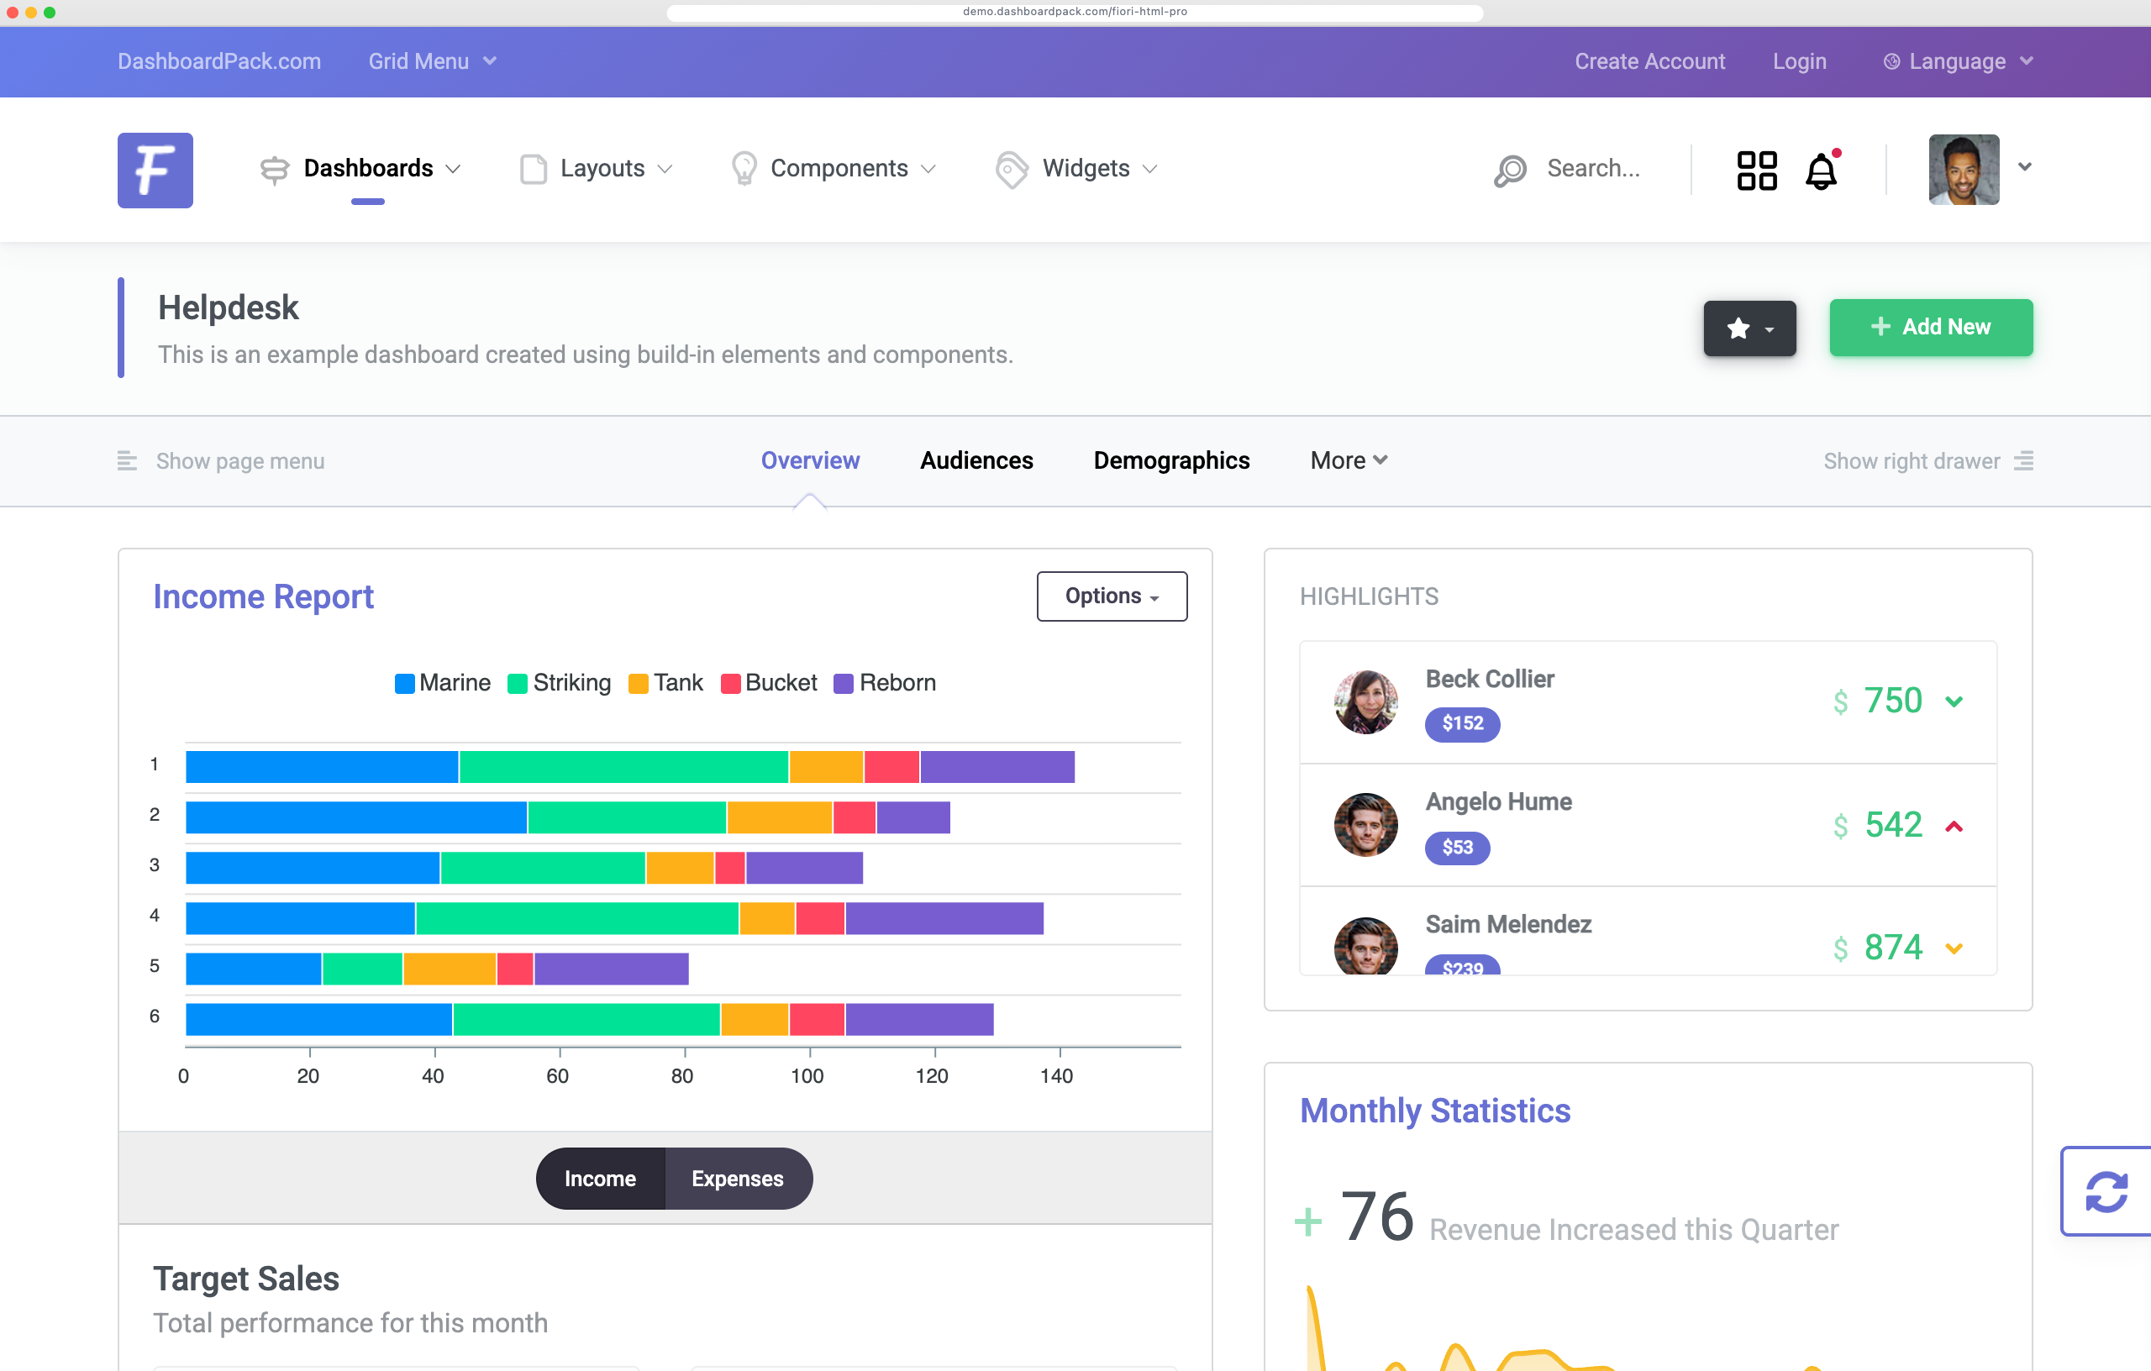Click the Marine segment of bar 1
This screenshot has width=2151, height=1371.
(x=322, y=767)
